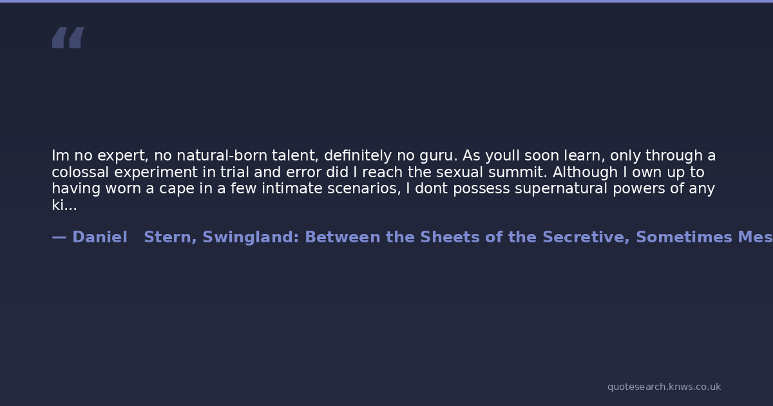Click the em dash before Daniel
Viewport: 773px width, 406px height.
point(59,237)
